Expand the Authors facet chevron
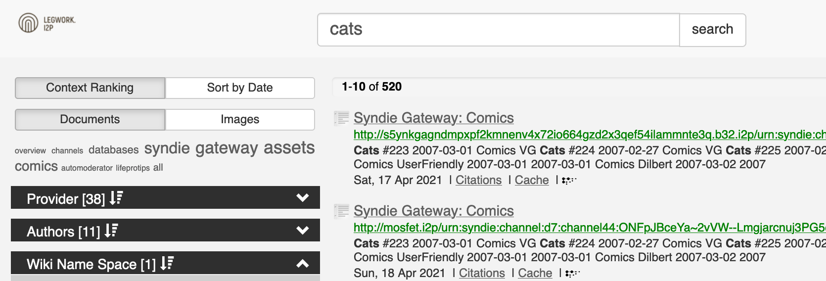The height and width of the screenshot is (281, 826). (x=302, y=231)
